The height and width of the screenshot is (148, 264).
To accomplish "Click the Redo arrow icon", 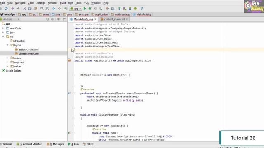I will (18, 8).
